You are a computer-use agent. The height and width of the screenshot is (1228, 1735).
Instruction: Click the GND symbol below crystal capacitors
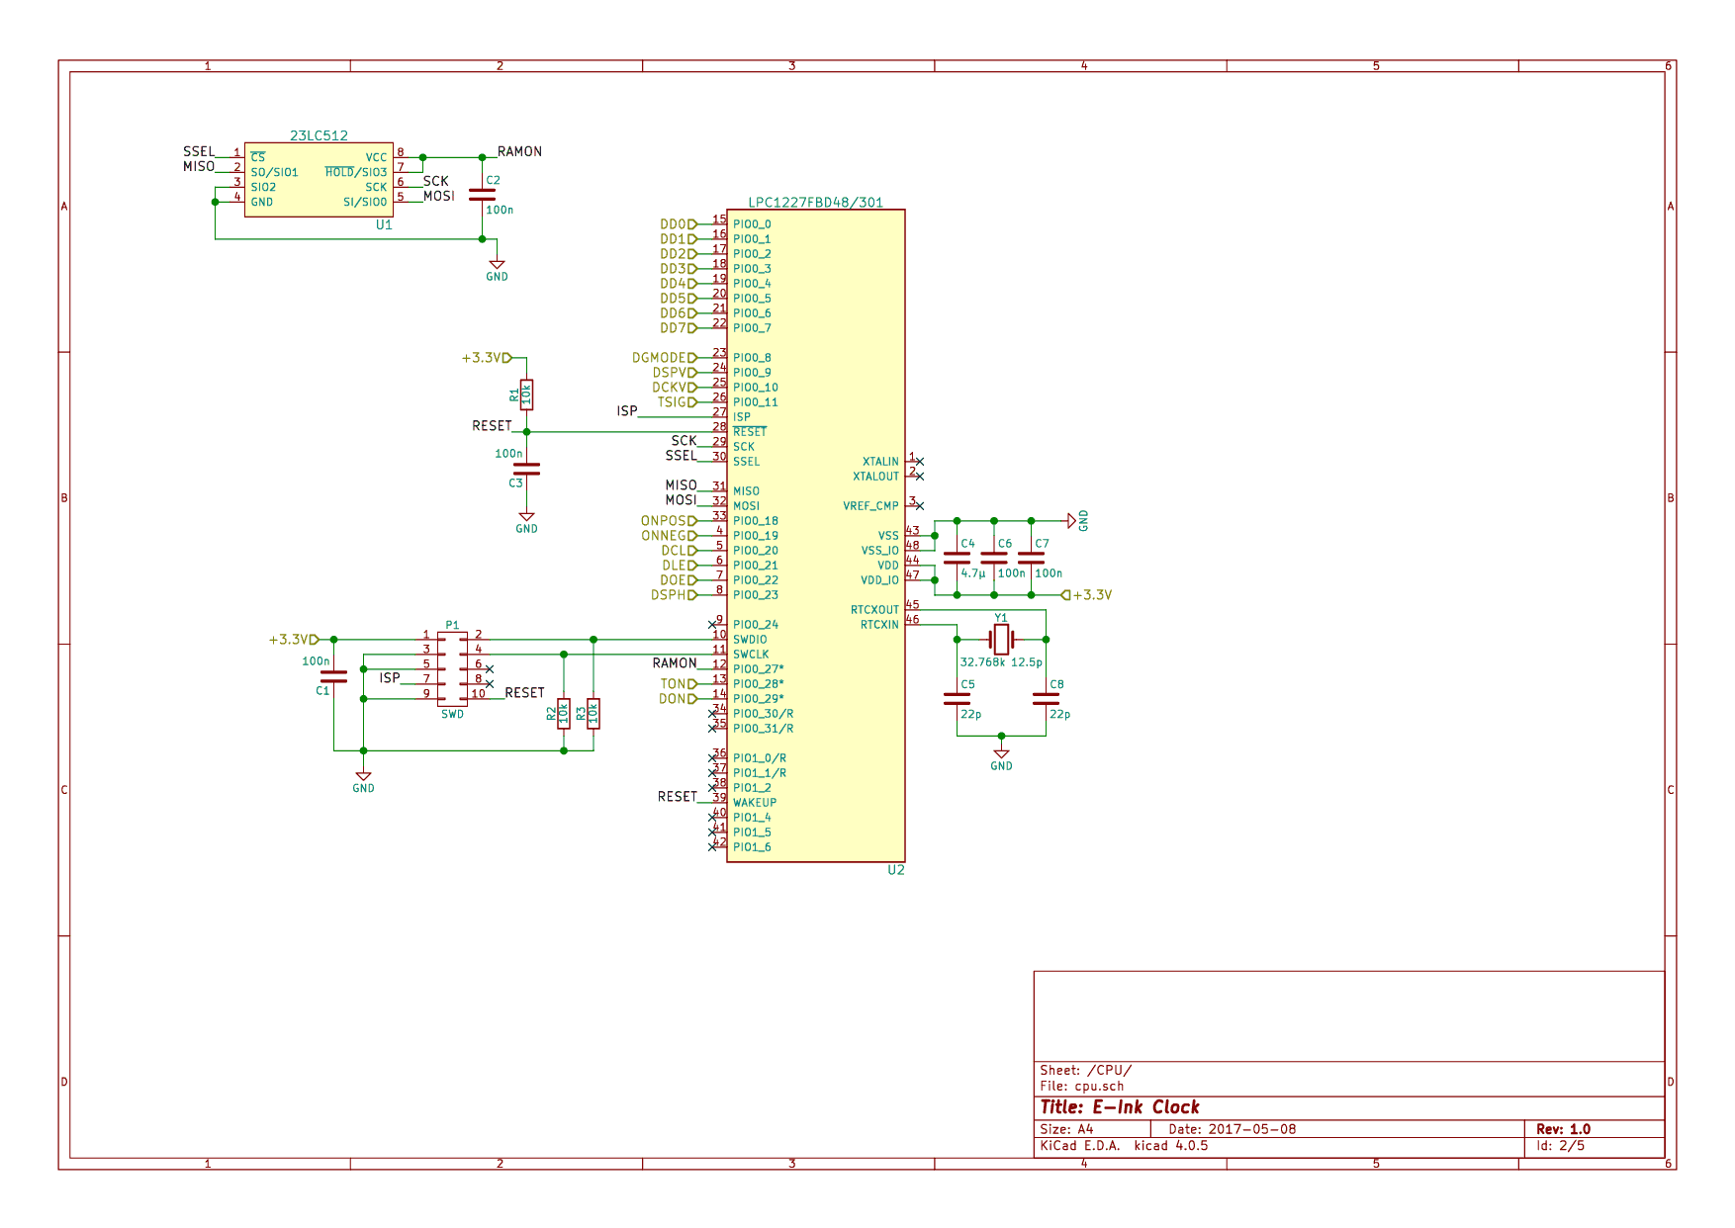[1001, 758]
